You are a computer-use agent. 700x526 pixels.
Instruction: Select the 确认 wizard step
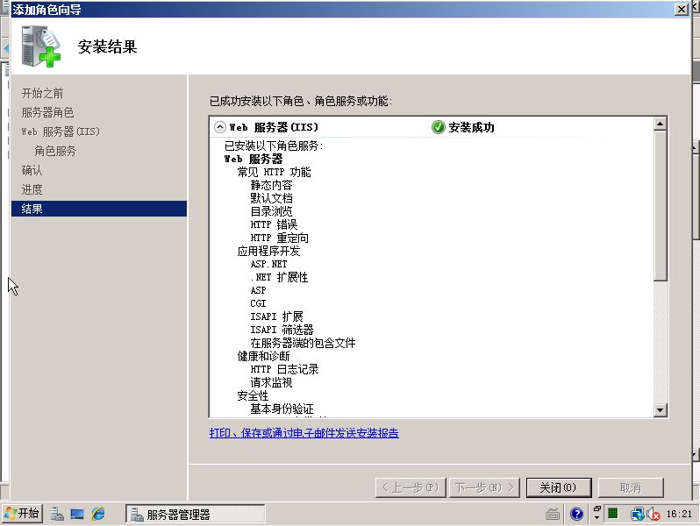point(32,170)
